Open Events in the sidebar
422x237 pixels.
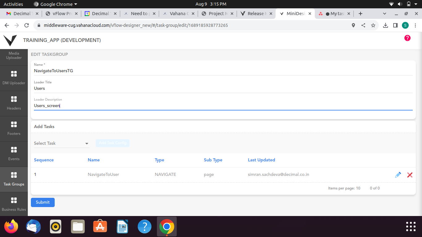click(14, 154)
